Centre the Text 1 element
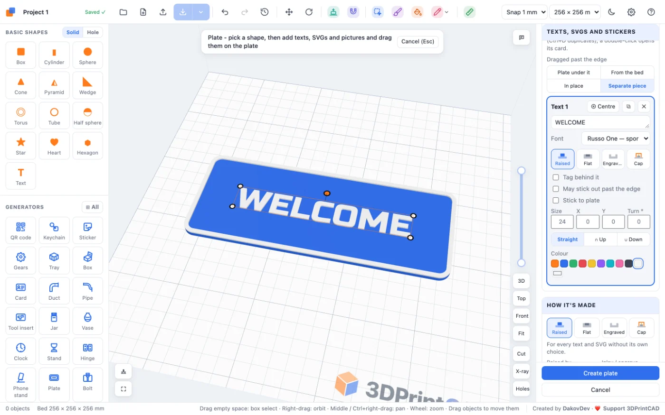This screenshot has width=665, height=415. click(603, 107)
